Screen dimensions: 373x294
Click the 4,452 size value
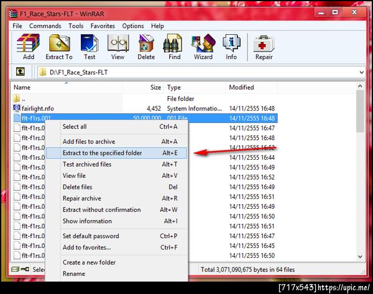tap(154, 109)
